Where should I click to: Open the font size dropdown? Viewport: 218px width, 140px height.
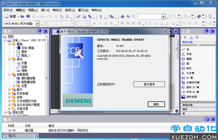88,24
